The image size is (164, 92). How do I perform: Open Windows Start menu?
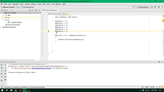click(2, 90)
